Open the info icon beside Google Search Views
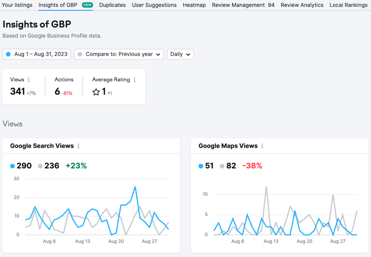 tap(78, 146)
